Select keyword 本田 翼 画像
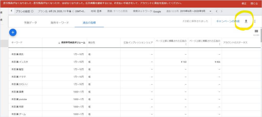Viewport: 262px width, 117px height. tap(17, 92)
